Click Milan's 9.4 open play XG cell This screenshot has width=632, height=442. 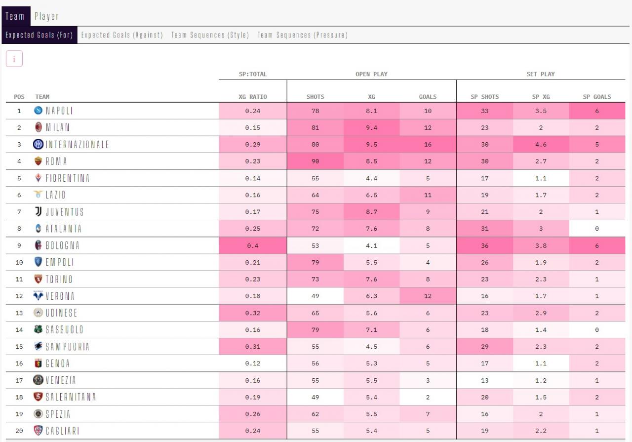click(371, 127)
